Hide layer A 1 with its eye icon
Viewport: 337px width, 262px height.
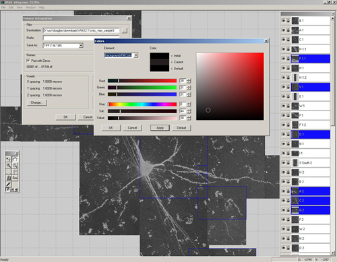pos(283,30)
